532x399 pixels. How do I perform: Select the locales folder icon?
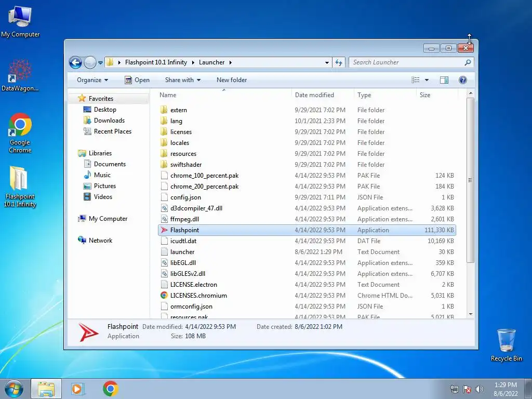coord(164,142)
